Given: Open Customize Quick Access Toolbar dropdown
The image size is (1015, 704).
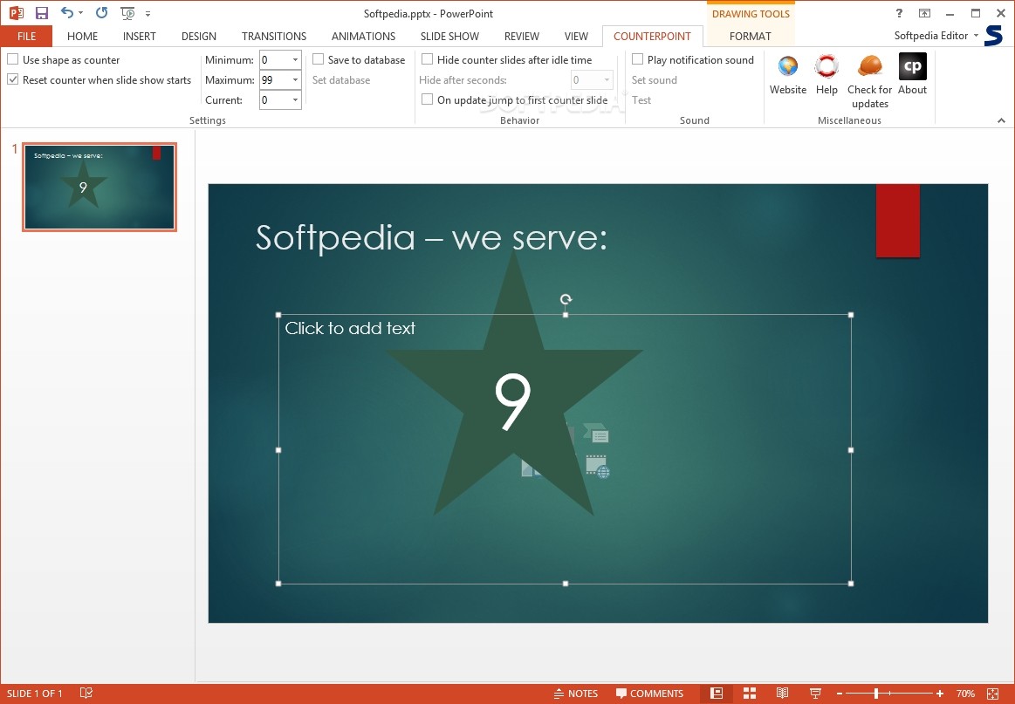Looking at the screenshot, I should pyautogui.click(x=148, y=14).
